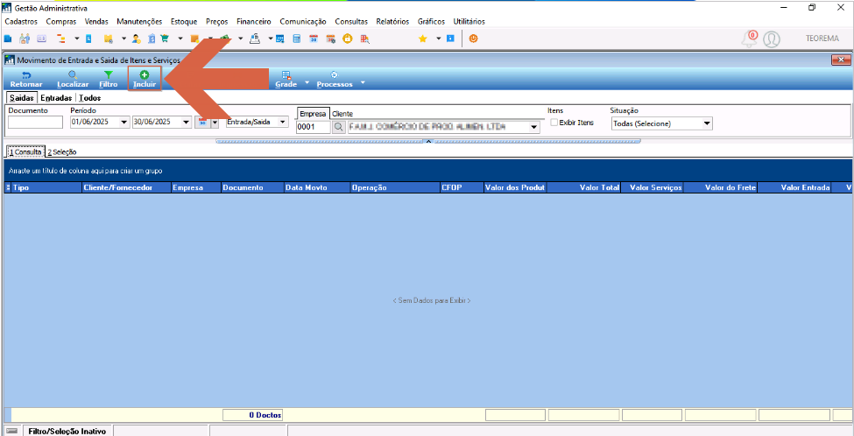Click the orange padlock icon

(x=348, y=39)
